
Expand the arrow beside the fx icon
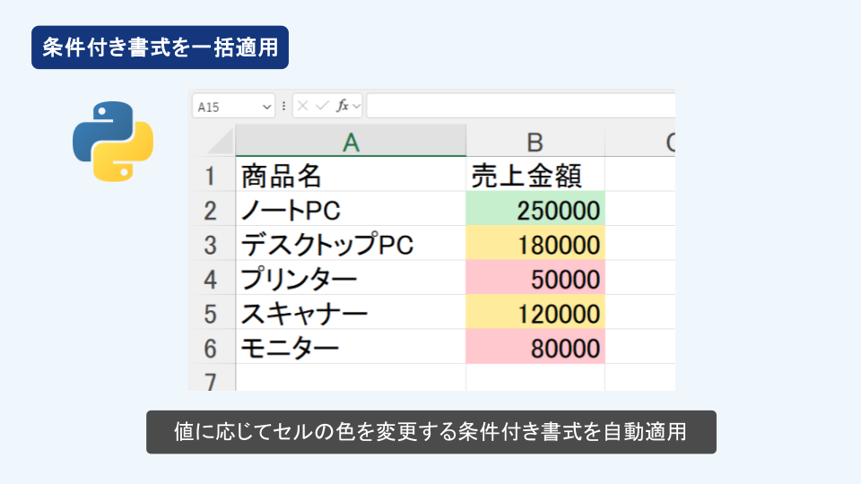tap(356, 106)
